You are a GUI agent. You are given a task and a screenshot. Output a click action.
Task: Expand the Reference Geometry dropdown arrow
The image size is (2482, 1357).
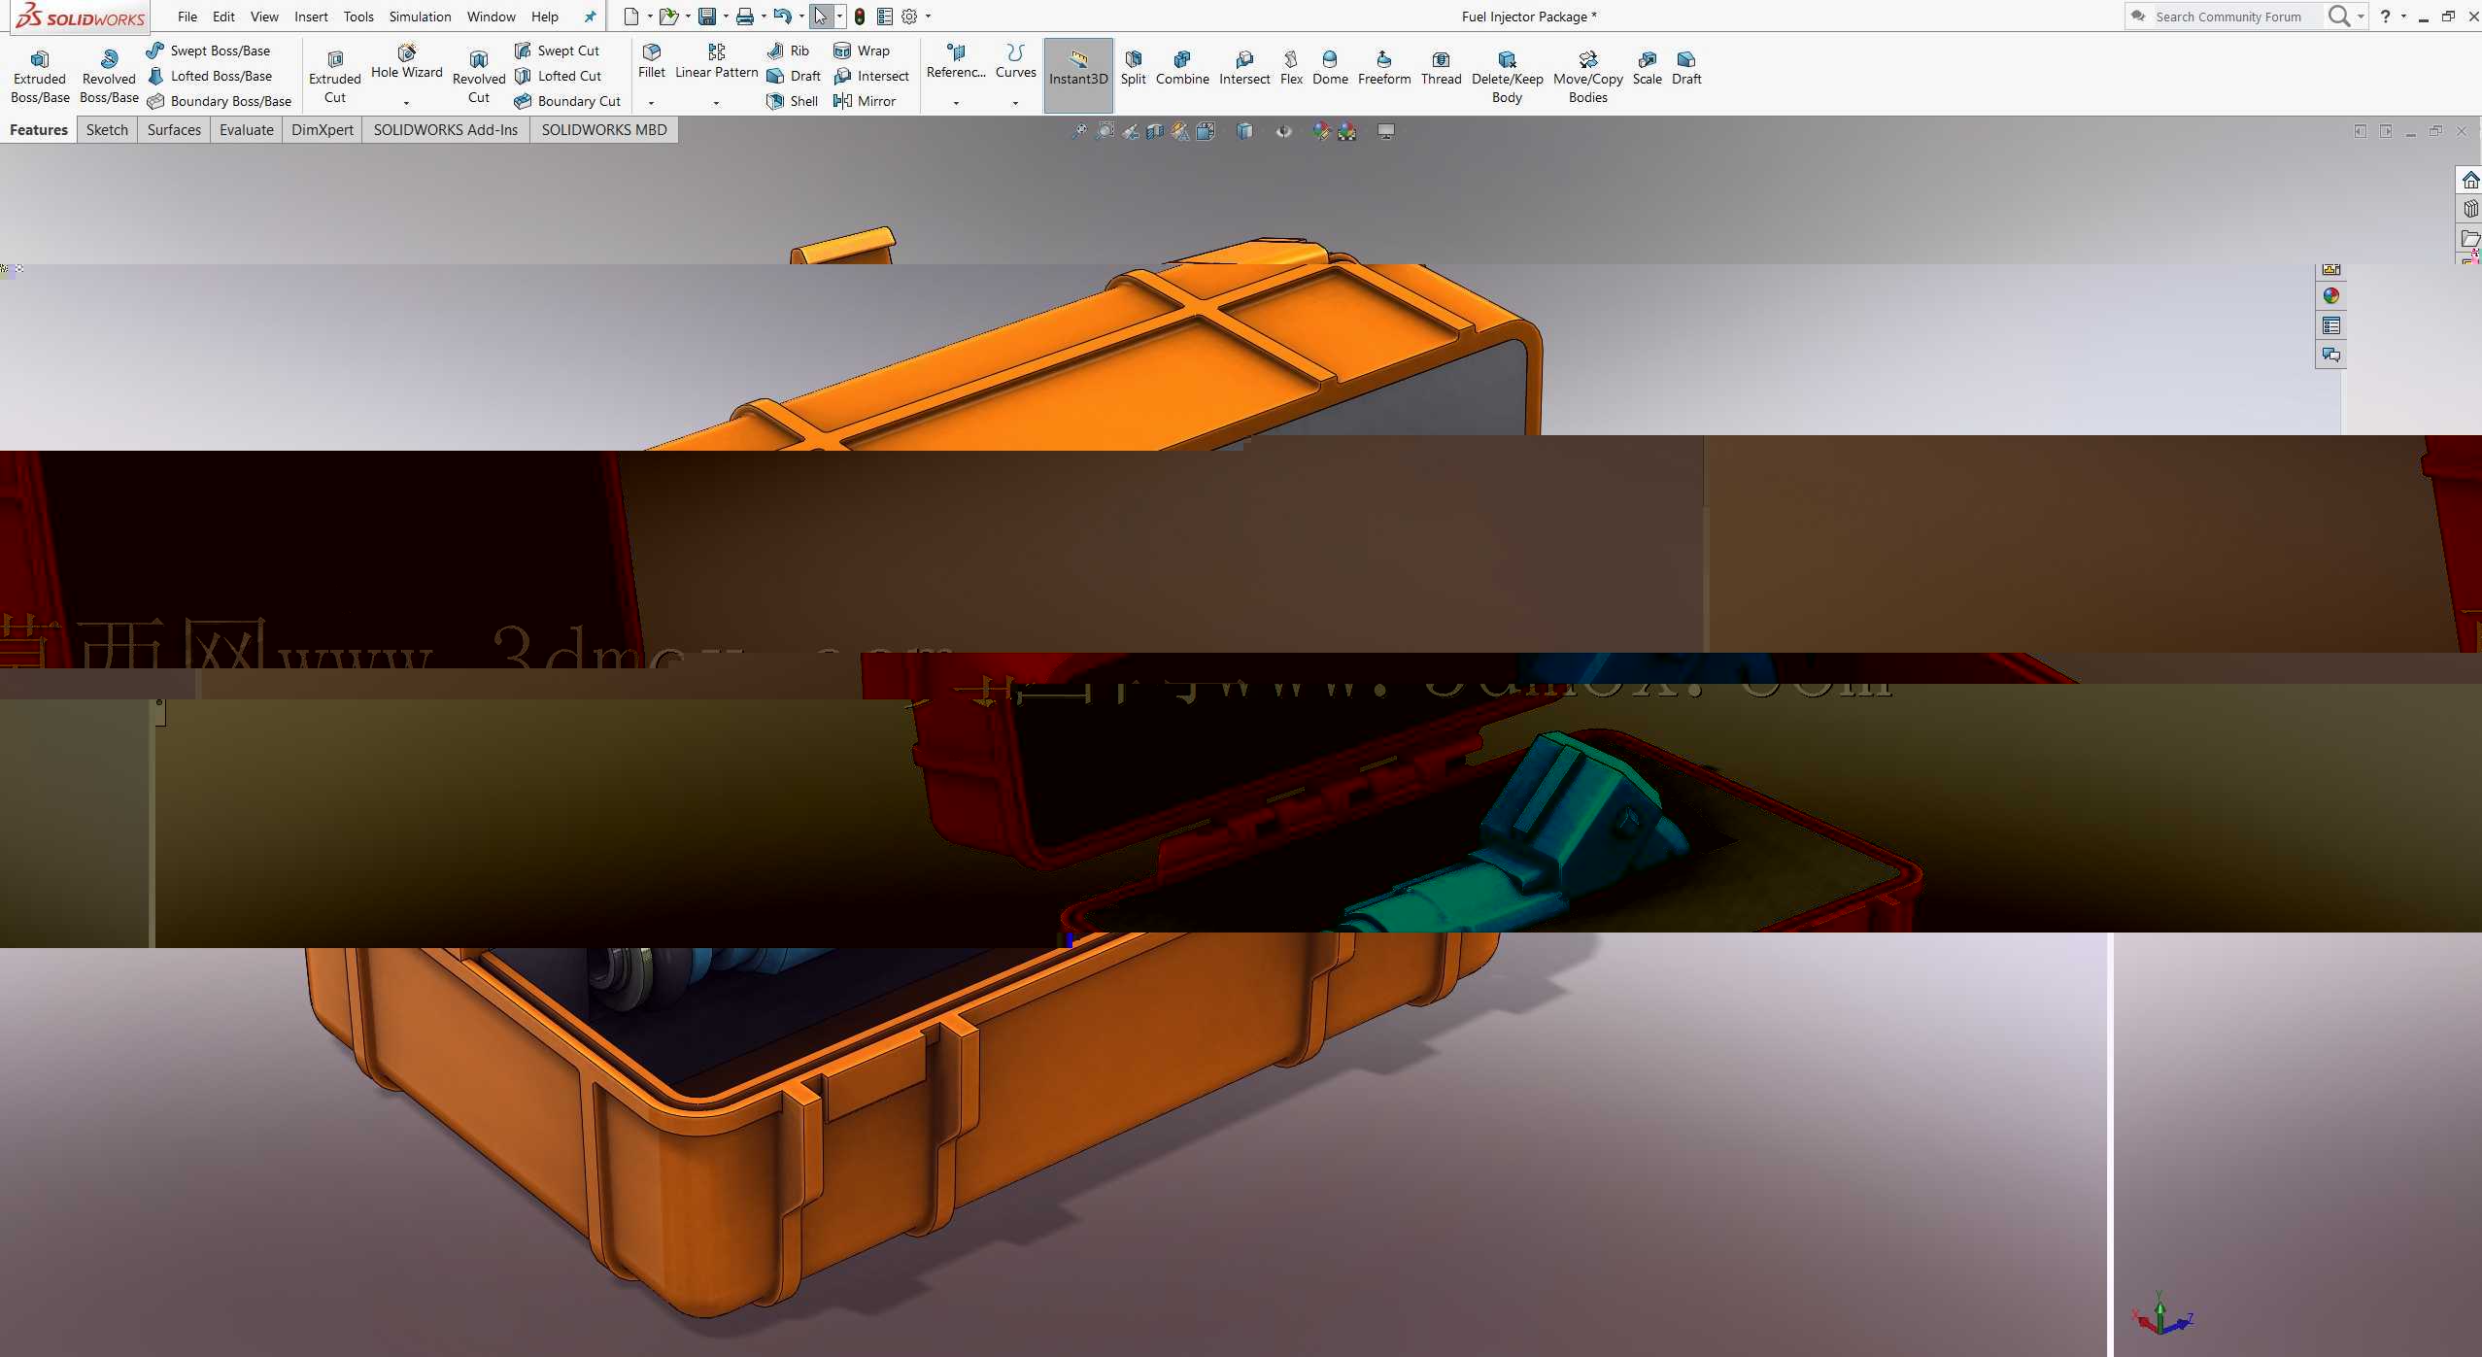(x=956, y=102)
